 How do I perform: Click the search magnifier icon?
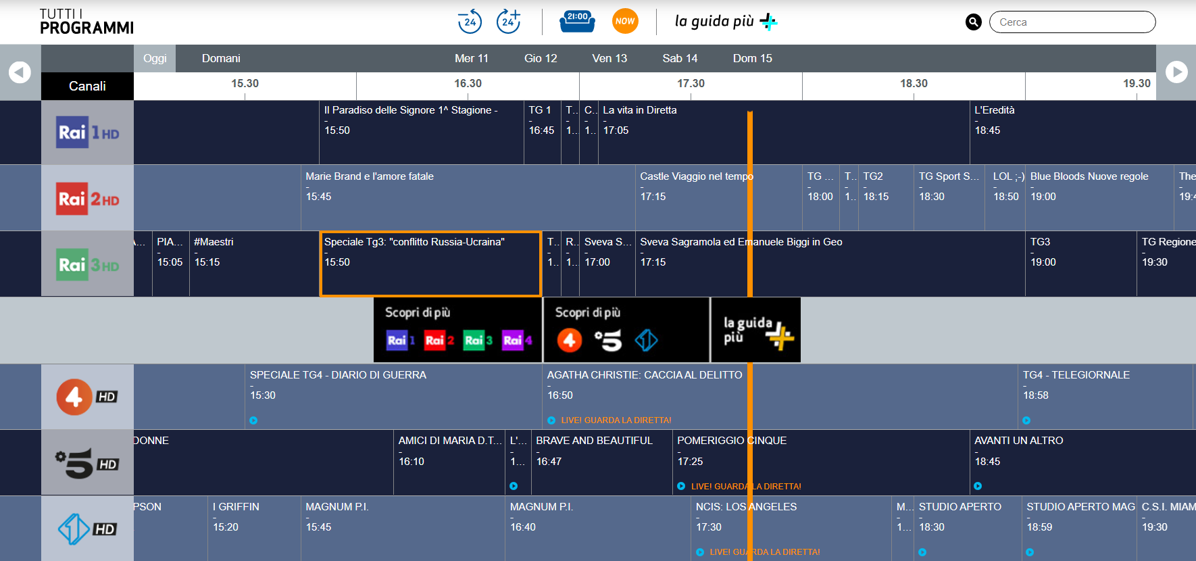(x=973, y=22)
